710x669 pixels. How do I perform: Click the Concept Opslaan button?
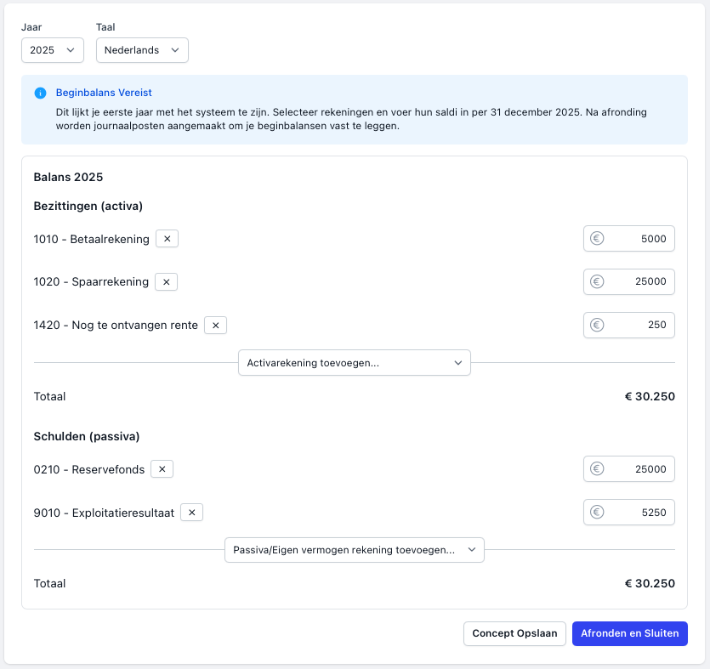coord(514,633)
